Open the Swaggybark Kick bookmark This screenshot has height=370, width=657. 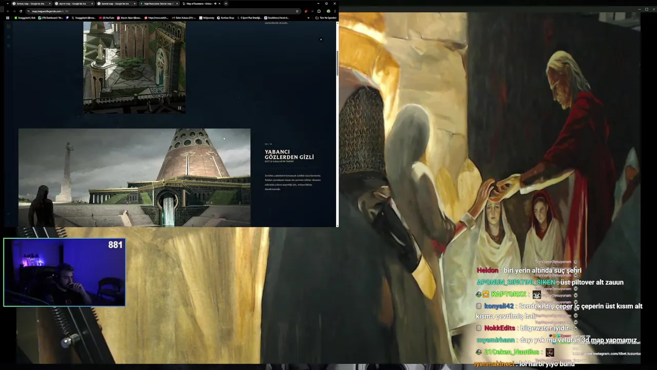tap(25, 18)
